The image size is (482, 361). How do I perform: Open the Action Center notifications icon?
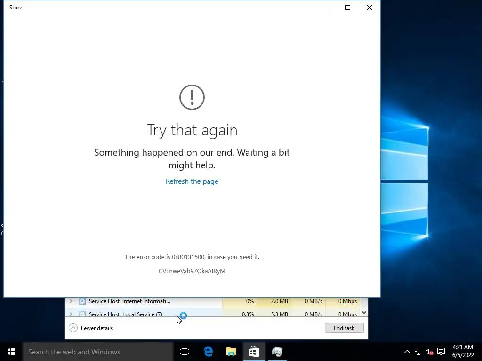tap(441, 352)
